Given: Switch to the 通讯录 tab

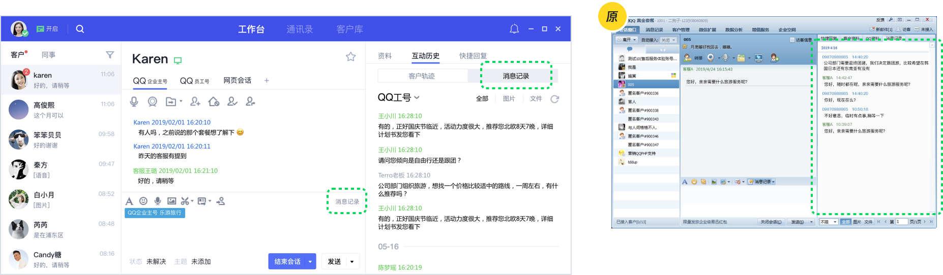Looking at the screenshot, I should [300, 29].
